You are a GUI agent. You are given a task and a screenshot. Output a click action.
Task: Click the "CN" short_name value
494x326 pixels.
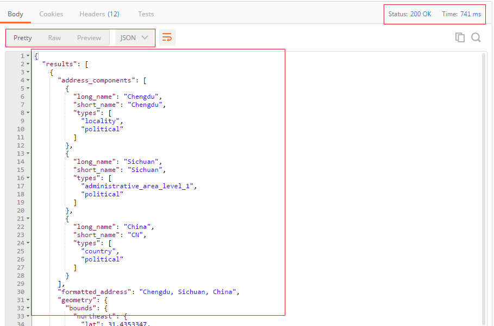[x=135, y=235]
